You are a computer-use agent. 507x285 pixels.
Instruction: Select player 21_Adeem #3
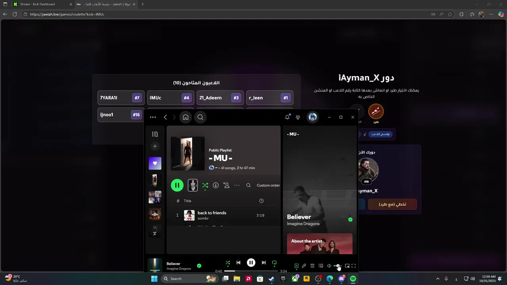220,98
